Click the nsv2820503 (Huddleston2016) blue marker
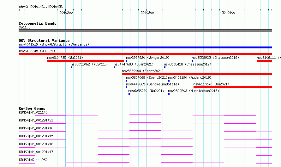Image resolution: width=281 pixels, height=167 pixels. 169,94
